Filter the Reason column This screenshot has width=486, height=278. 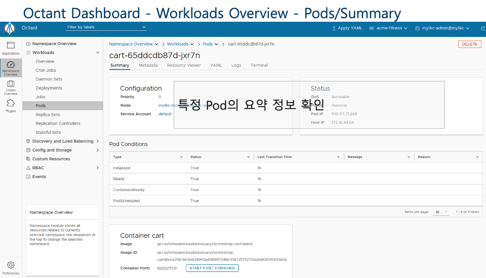pyautogui.click(x=477, y=157)
